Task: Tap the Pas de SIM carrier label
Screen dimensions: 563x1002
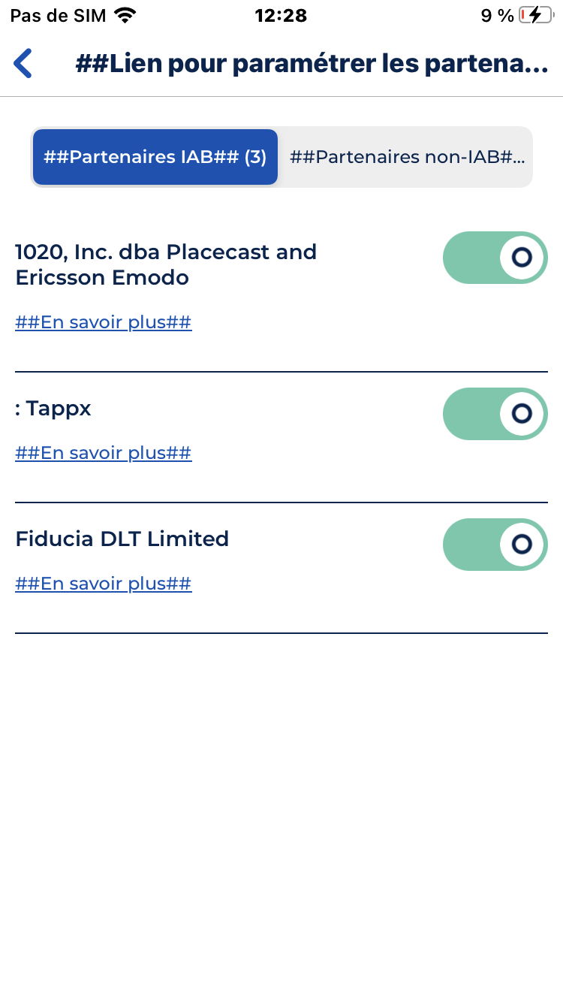Action: pos(58,15)
